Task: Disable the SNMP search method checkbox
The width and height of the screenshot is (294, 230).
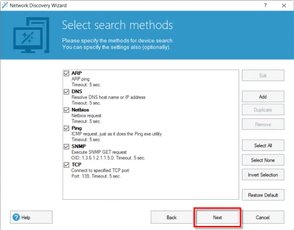Action: tap(66, 146)
